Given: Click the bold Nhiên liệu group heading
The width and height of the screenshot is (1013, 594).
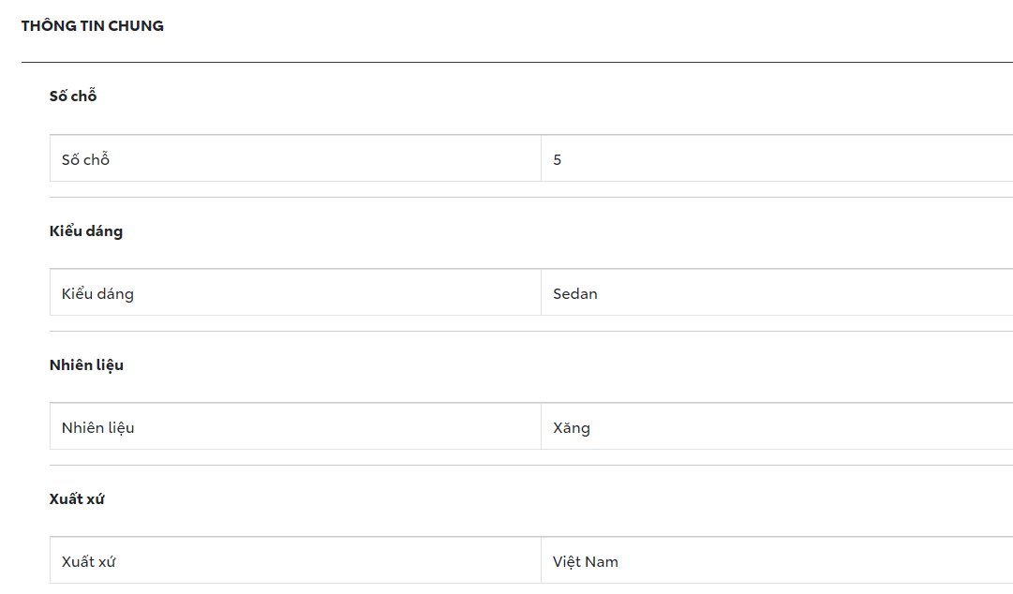Looking at the screenshot, I should (86, 365).
